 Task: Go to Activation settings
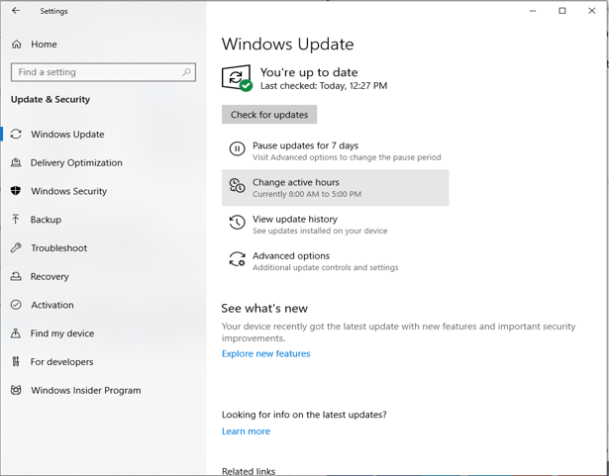point(52,305)
